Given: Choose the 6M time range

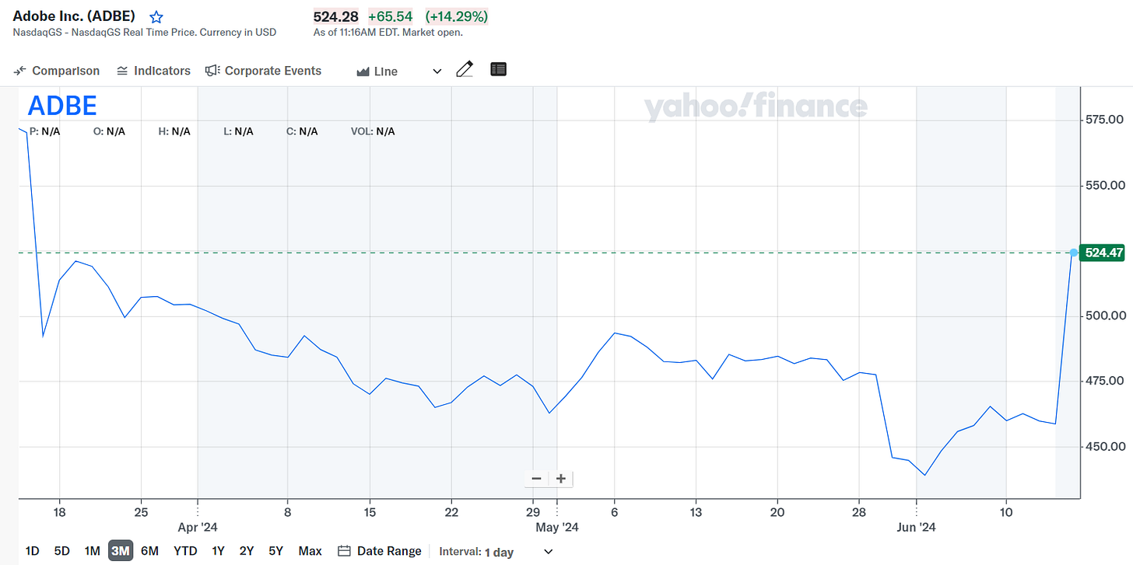Looking at the screenshot, I should 149,551.
